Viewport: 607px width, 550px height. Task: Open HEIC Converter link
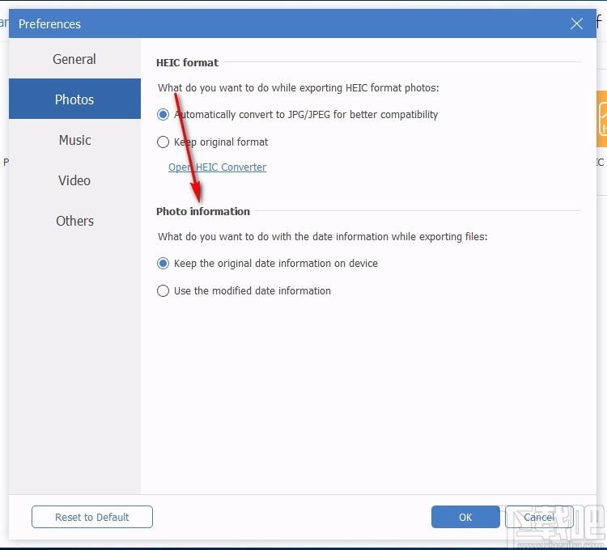(217, 167)
